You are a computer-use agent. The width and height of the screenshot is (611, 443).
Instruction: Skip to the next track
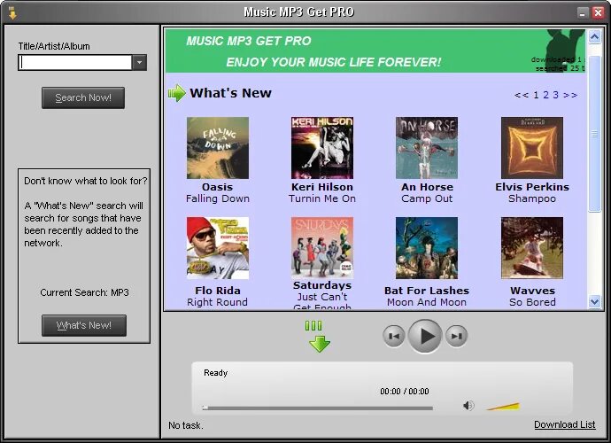(x=456, y=336)
